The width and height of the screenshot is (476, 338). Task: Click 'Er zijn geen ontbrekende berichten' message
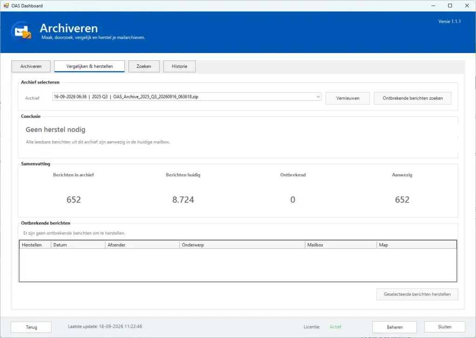(x=74, y=233)
